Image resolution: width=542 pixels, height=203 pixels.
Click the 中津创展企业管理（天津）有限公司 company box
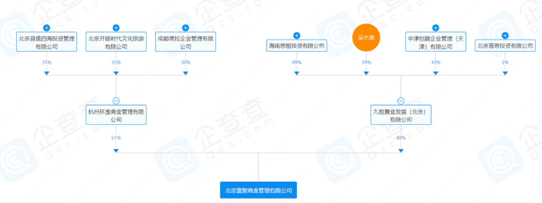click(x=436, y=42)
